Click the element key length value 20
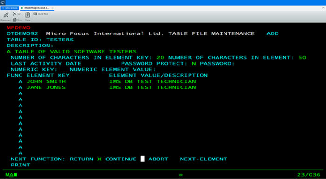Viewport: 326px width, 179px height. coord(160,58)
